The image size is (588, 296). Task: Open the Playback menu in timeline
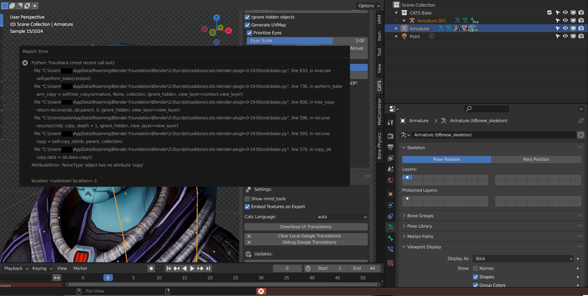click(16, 268)
